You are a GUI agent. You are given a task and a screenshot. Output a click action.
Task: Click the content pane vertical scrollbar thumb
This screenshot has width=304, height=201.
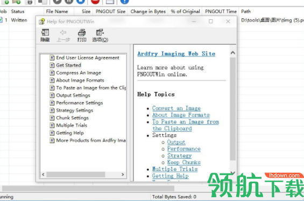point(233,109)
